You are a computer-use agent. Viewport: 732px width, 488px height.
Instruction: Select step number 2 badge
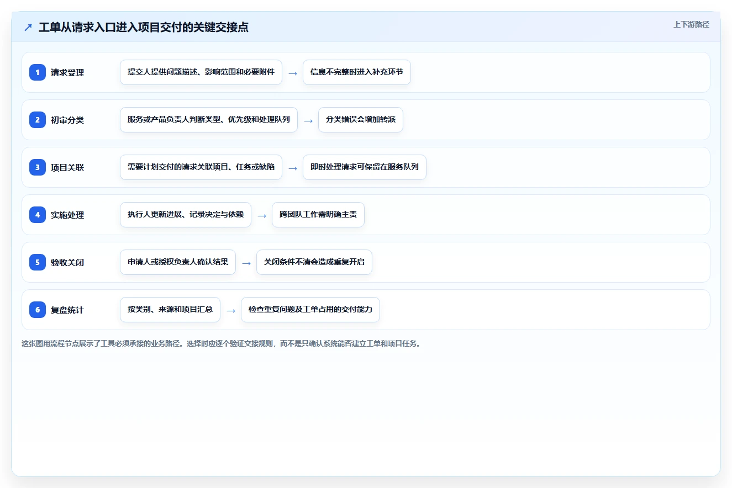click(x=38, y=120)
